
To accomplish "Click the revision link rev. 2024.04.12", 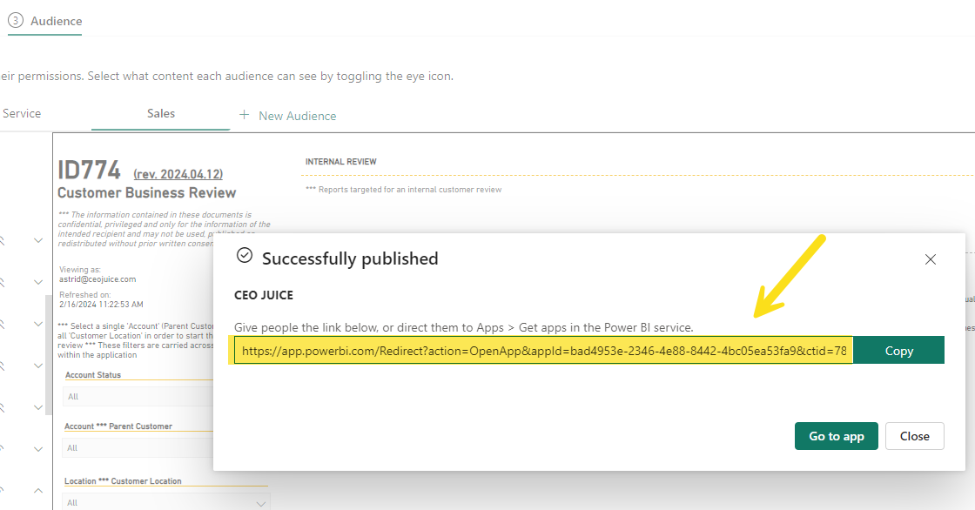I will (178, 174).
